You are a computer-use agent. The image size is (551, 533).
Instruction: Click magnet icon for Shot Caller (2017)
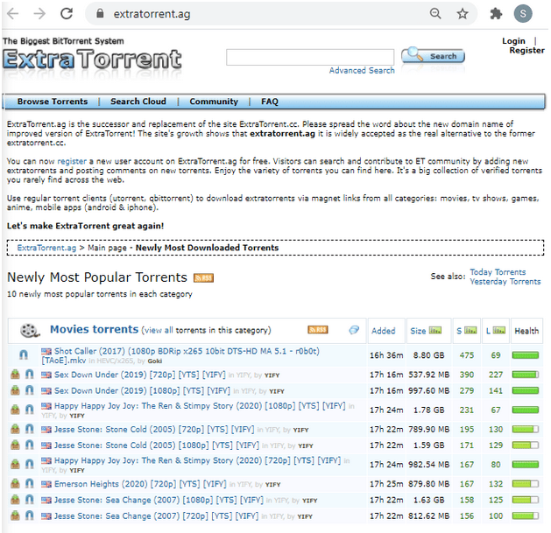point(24,355)
